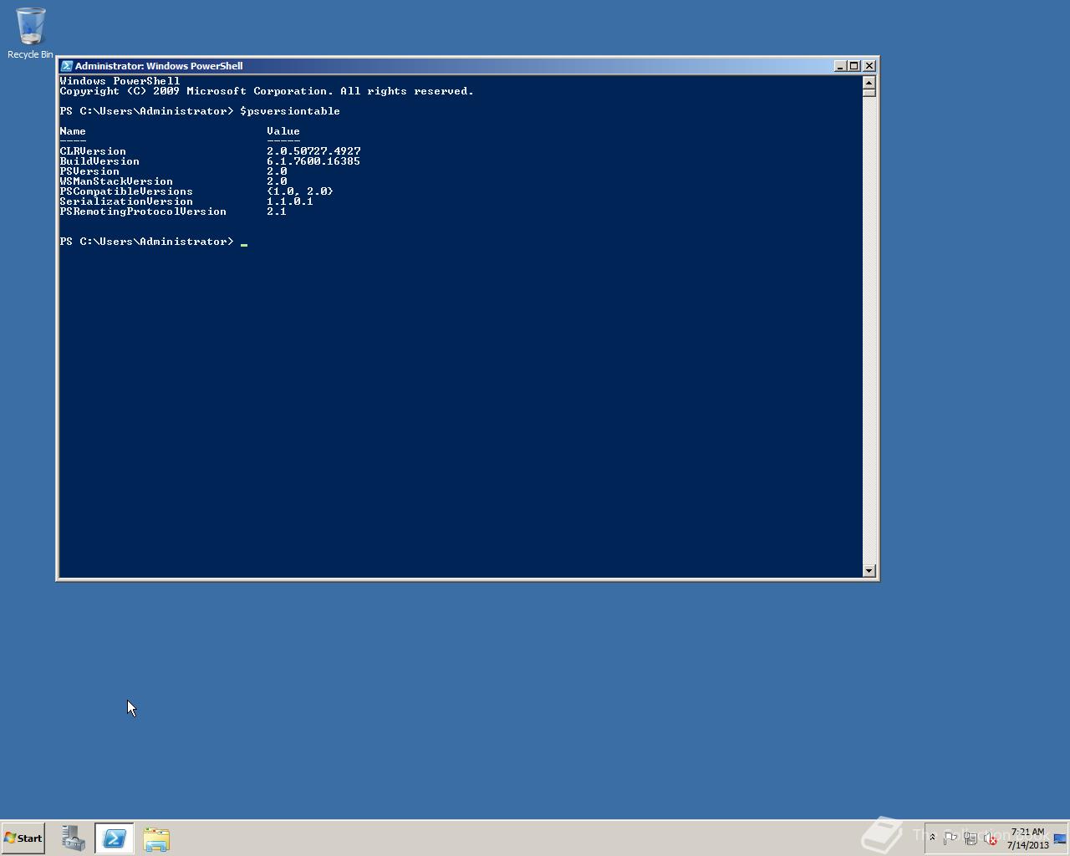Click the muted volume tray icon

(991, 838)
